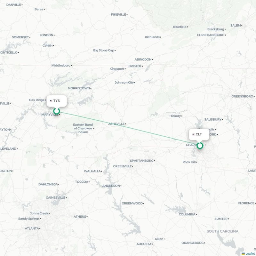Screen dimensions: 256x256
Task: Open the TYS airport label popup
Action: click(57, 101)
